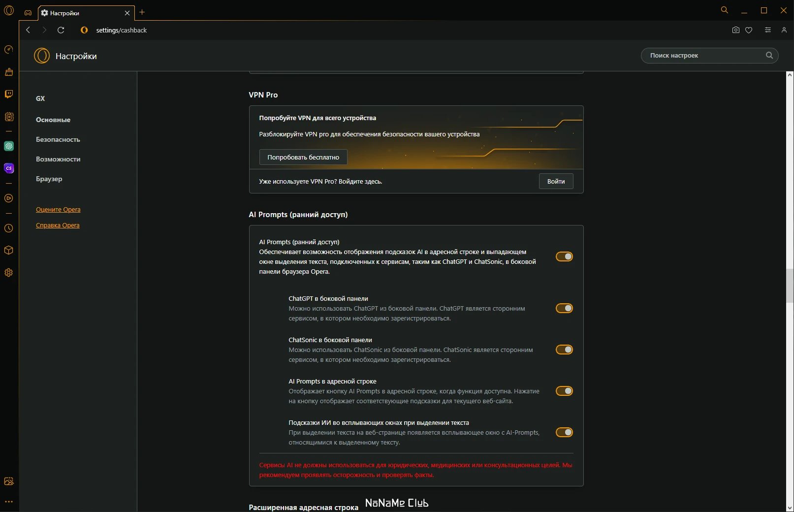Click the Расширенная адресная строка heading
The height and width of the screenshot is (512, 794).
(x=303, y=507)
